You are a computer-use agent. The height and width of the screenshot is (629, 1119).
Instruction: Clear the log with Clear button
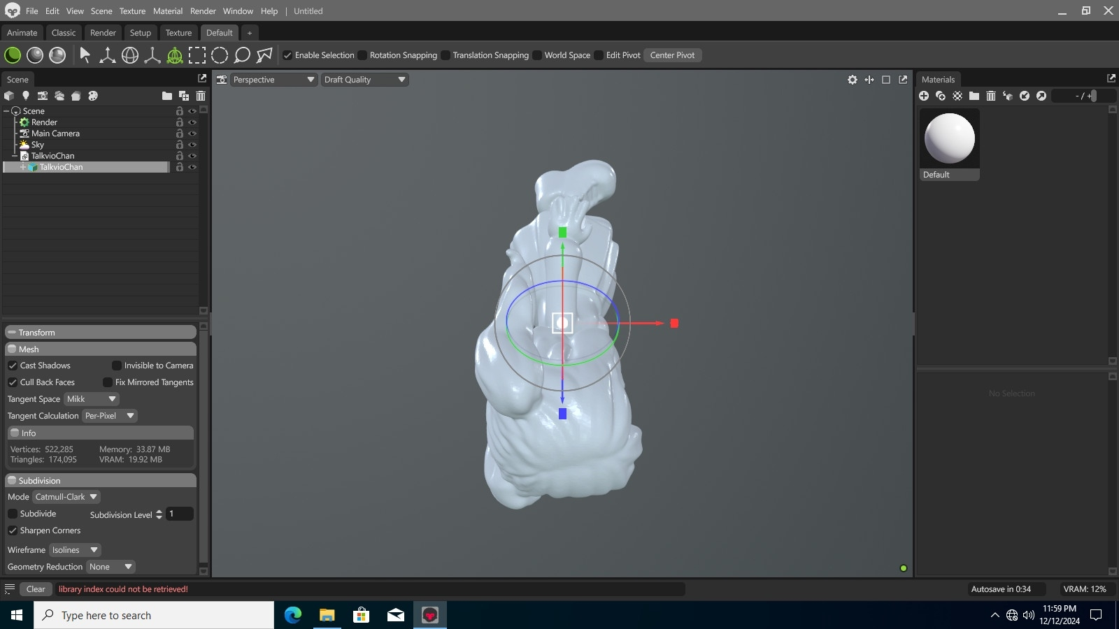36,589
